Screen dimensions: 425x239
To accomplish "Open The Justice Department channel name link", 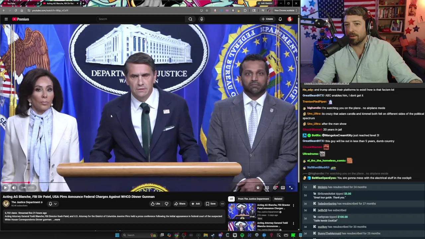I will coord(26,202).
